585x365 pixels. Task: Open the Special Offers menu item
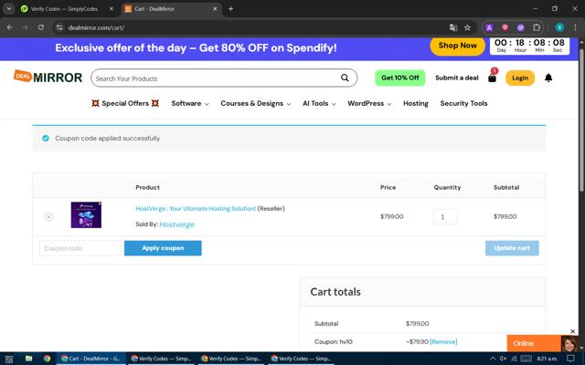[125, 103]
